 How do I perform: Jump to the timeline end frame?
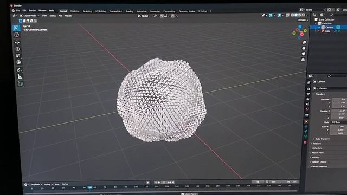click(173, 182)
